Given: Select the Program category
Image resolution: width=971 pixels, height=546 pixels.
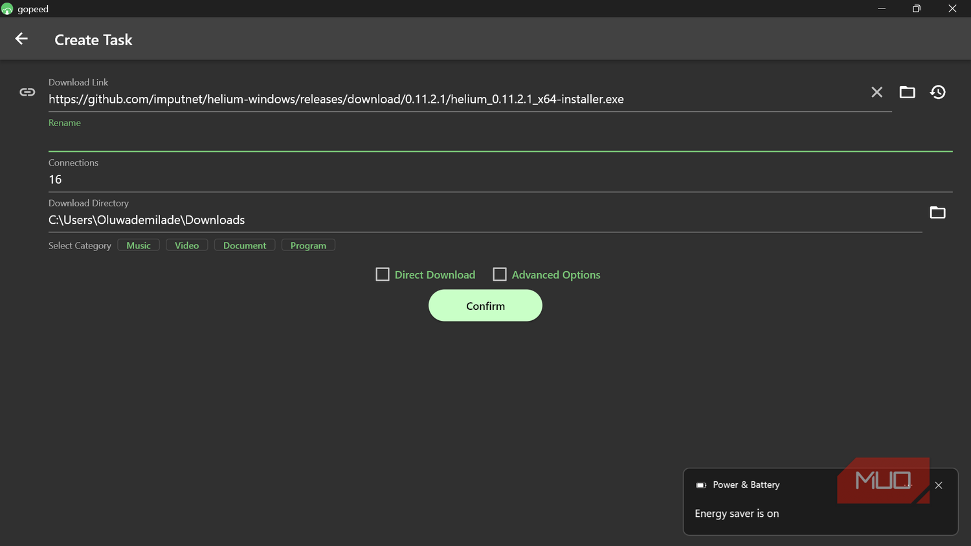Looking at the screenshot, I should [308, 245].
